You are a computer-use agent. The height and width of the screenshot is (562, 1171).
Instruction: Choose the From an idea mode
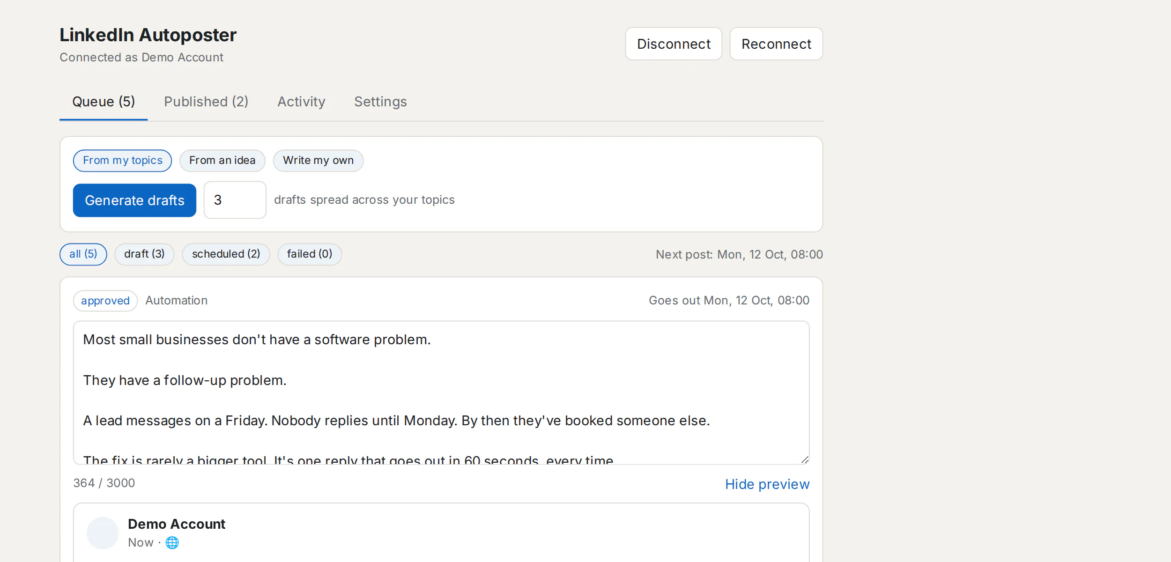pyautogui.click(x=222, y=161)
